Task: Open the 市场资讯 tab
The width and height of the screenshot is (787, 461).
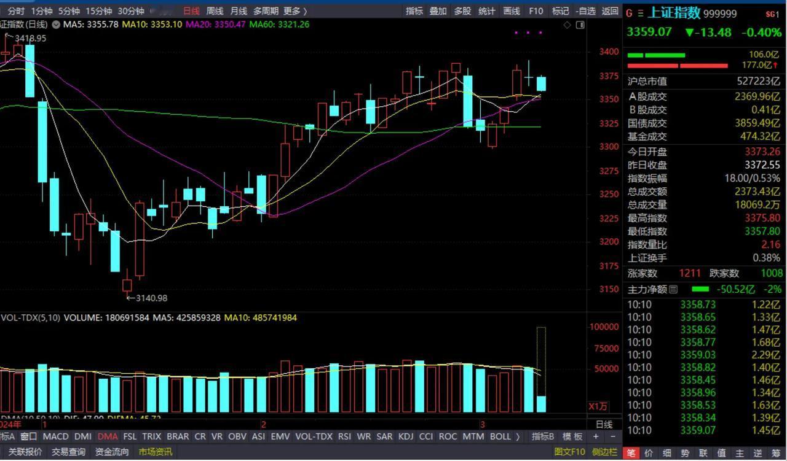Action: (156, 452)
